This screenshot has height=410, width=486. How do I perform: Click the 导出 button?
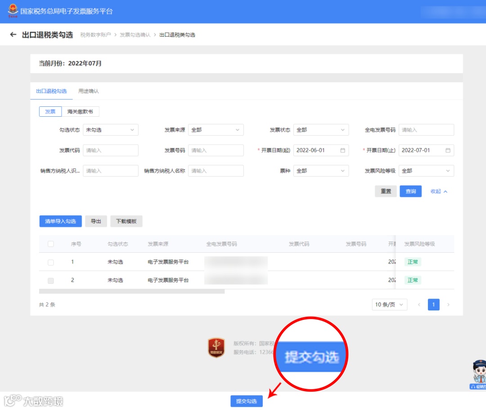pyautogui.click(x=96, y=221)
